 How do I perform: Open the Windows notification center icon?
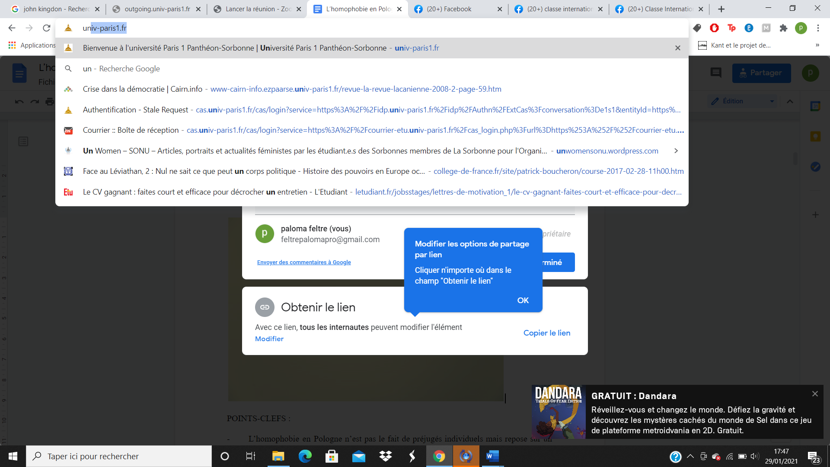[x=814, y=457]
